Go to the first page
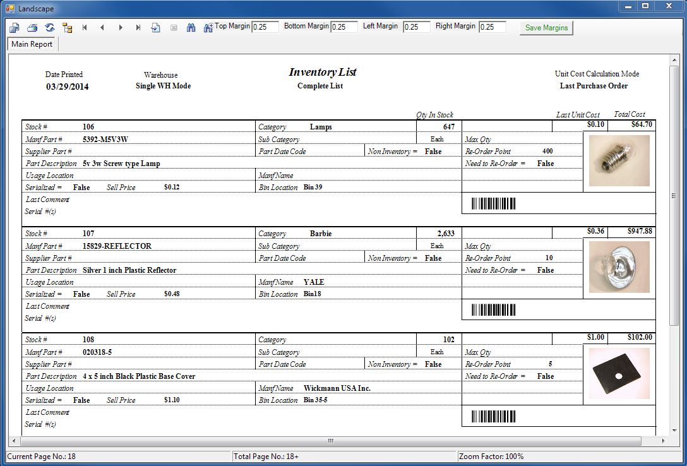The height and width of the screenshot is (466, 687). (x=85, y=28)
